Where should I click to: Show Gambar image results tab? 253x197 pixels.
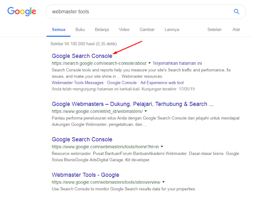tap(147, 30)
